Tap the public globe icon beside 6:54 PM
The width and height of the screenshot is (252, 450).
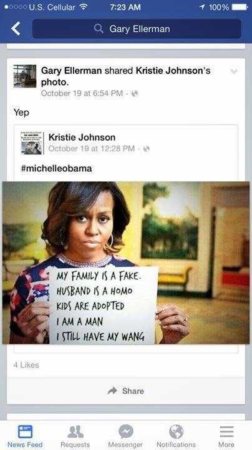(x=135, y=93)
